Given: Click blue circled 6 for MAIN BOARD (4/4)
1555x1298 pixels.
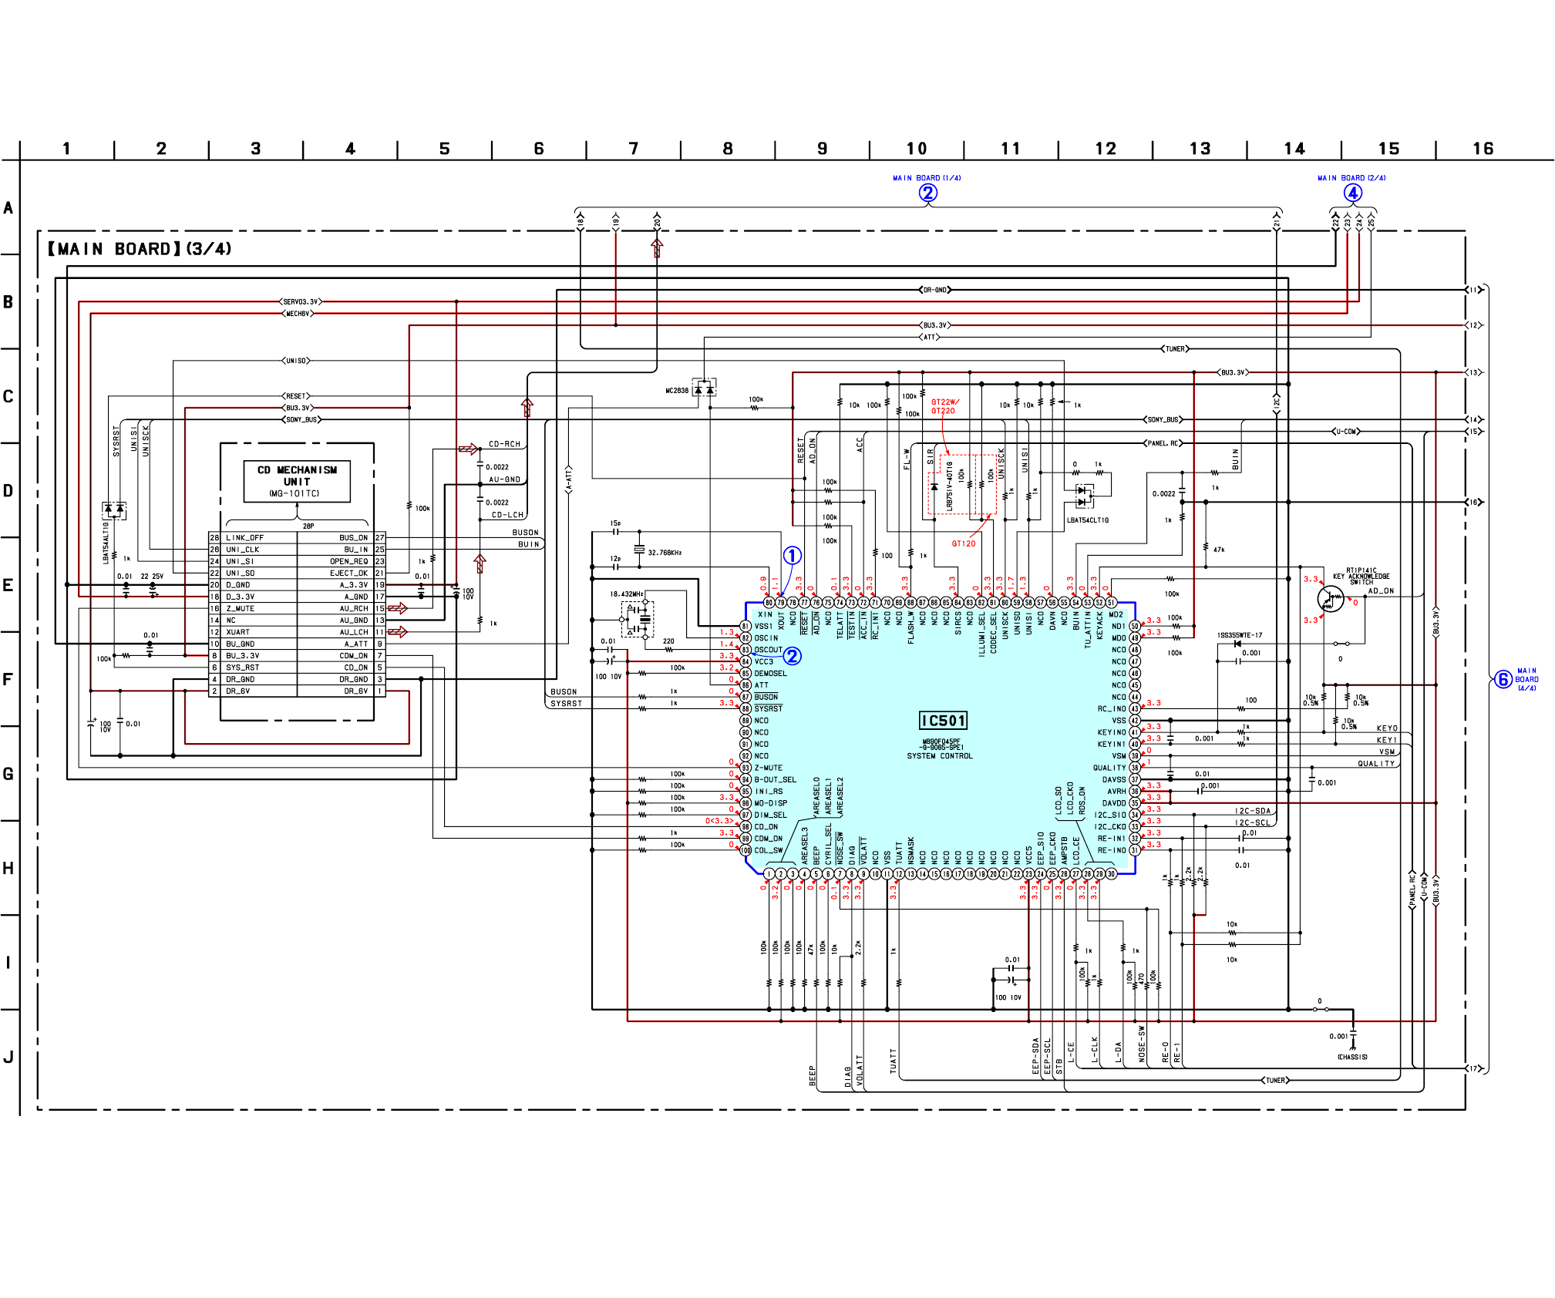Looking at the screenshot, I should click(x=1503, y=679).
